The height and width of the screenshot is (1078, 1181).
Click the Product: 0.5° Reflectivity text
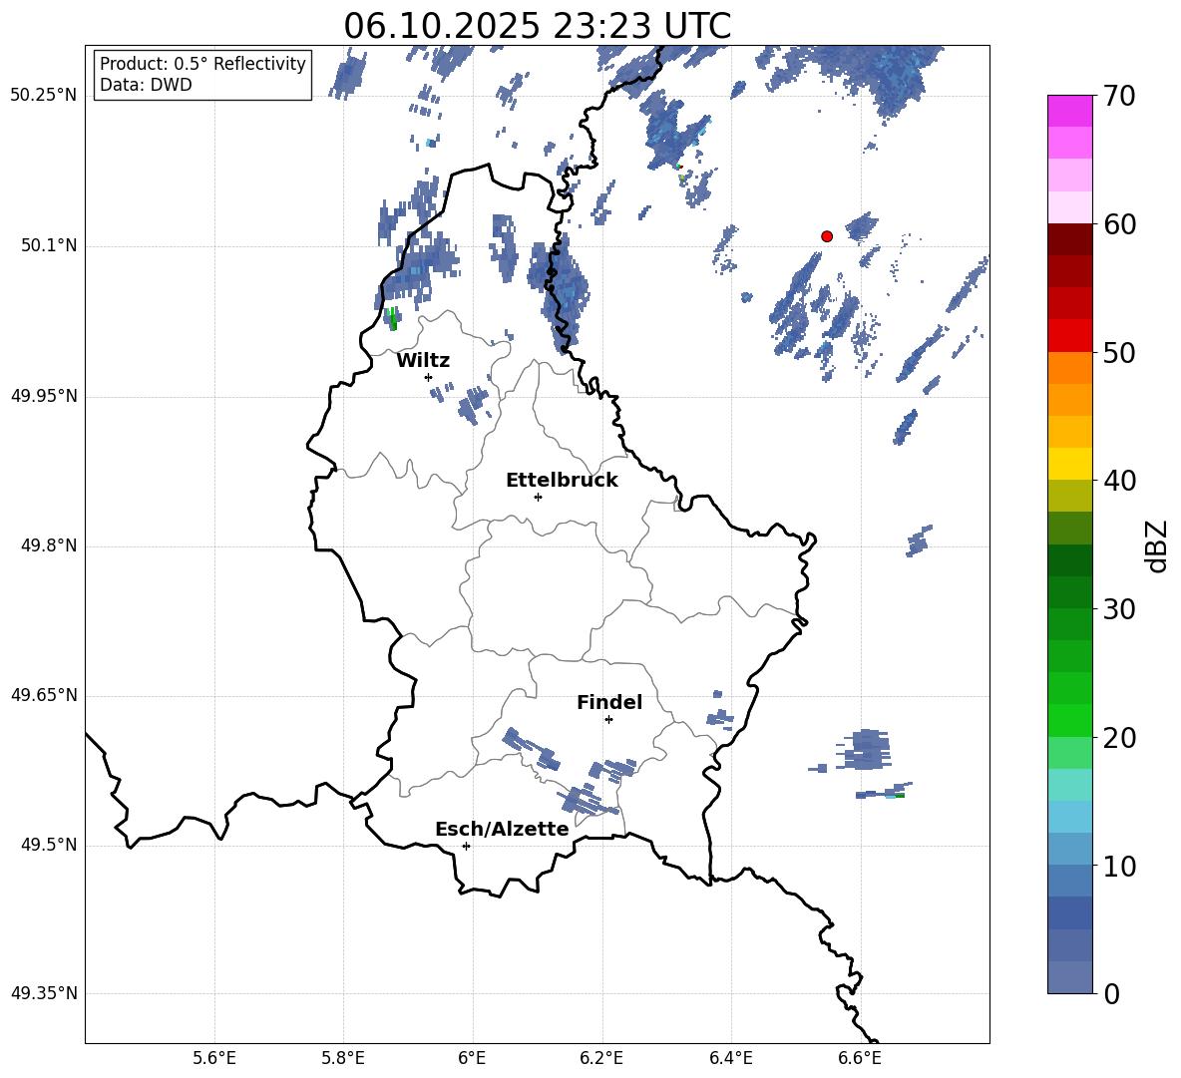[202, 64]
